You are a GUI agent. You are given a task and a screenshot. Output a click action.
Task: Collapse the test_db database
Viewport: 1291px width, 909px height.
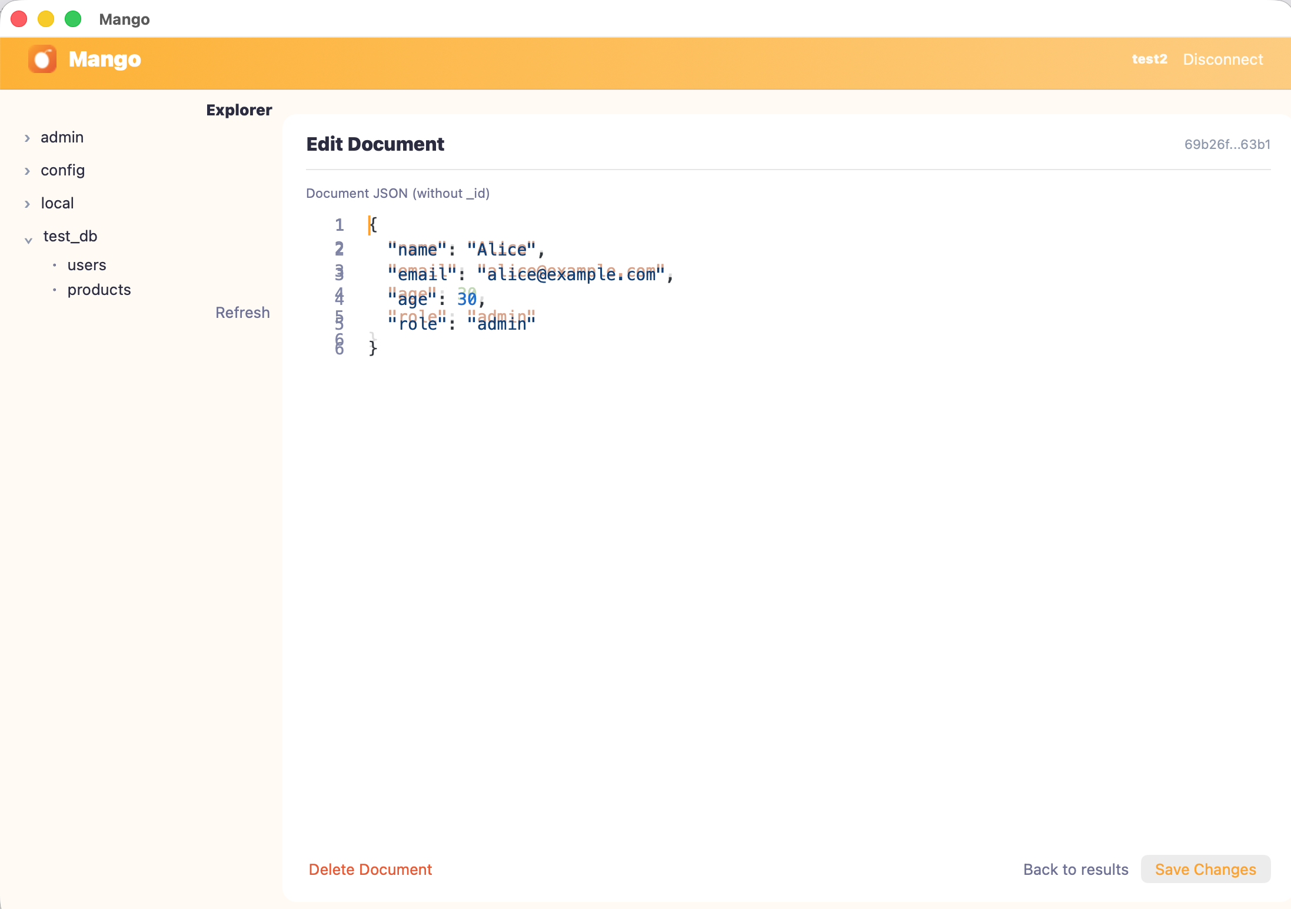click(28, 238)
